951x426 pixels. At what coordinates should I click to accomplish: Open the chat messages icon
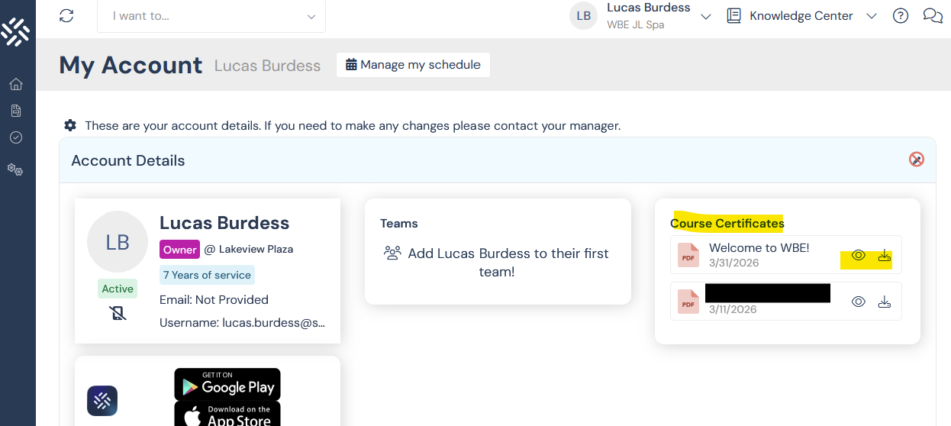(x=933, y=16)
